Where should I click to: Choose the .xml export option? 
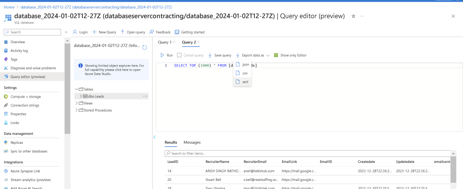[x=242, y=82]
